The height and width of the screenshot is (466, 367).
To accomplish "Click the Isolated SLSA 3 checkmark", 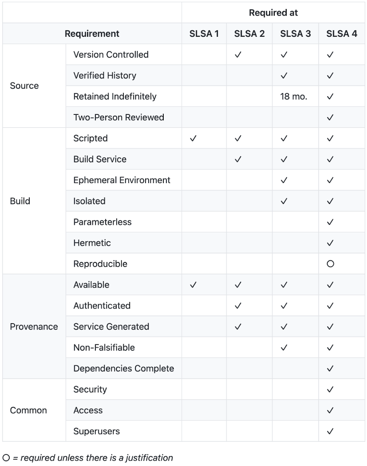I will [x=284, y=201].
